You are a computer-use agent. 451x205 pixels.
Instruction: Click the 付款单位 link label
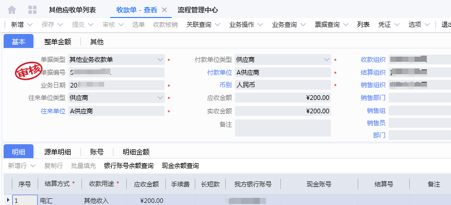pyautogui.click(x=220, y=73)
